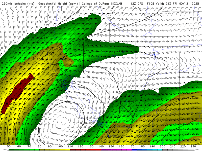Click the dark blue swatch below the 170 label
This screenshot has width=202, height=151.
point(134,150)
